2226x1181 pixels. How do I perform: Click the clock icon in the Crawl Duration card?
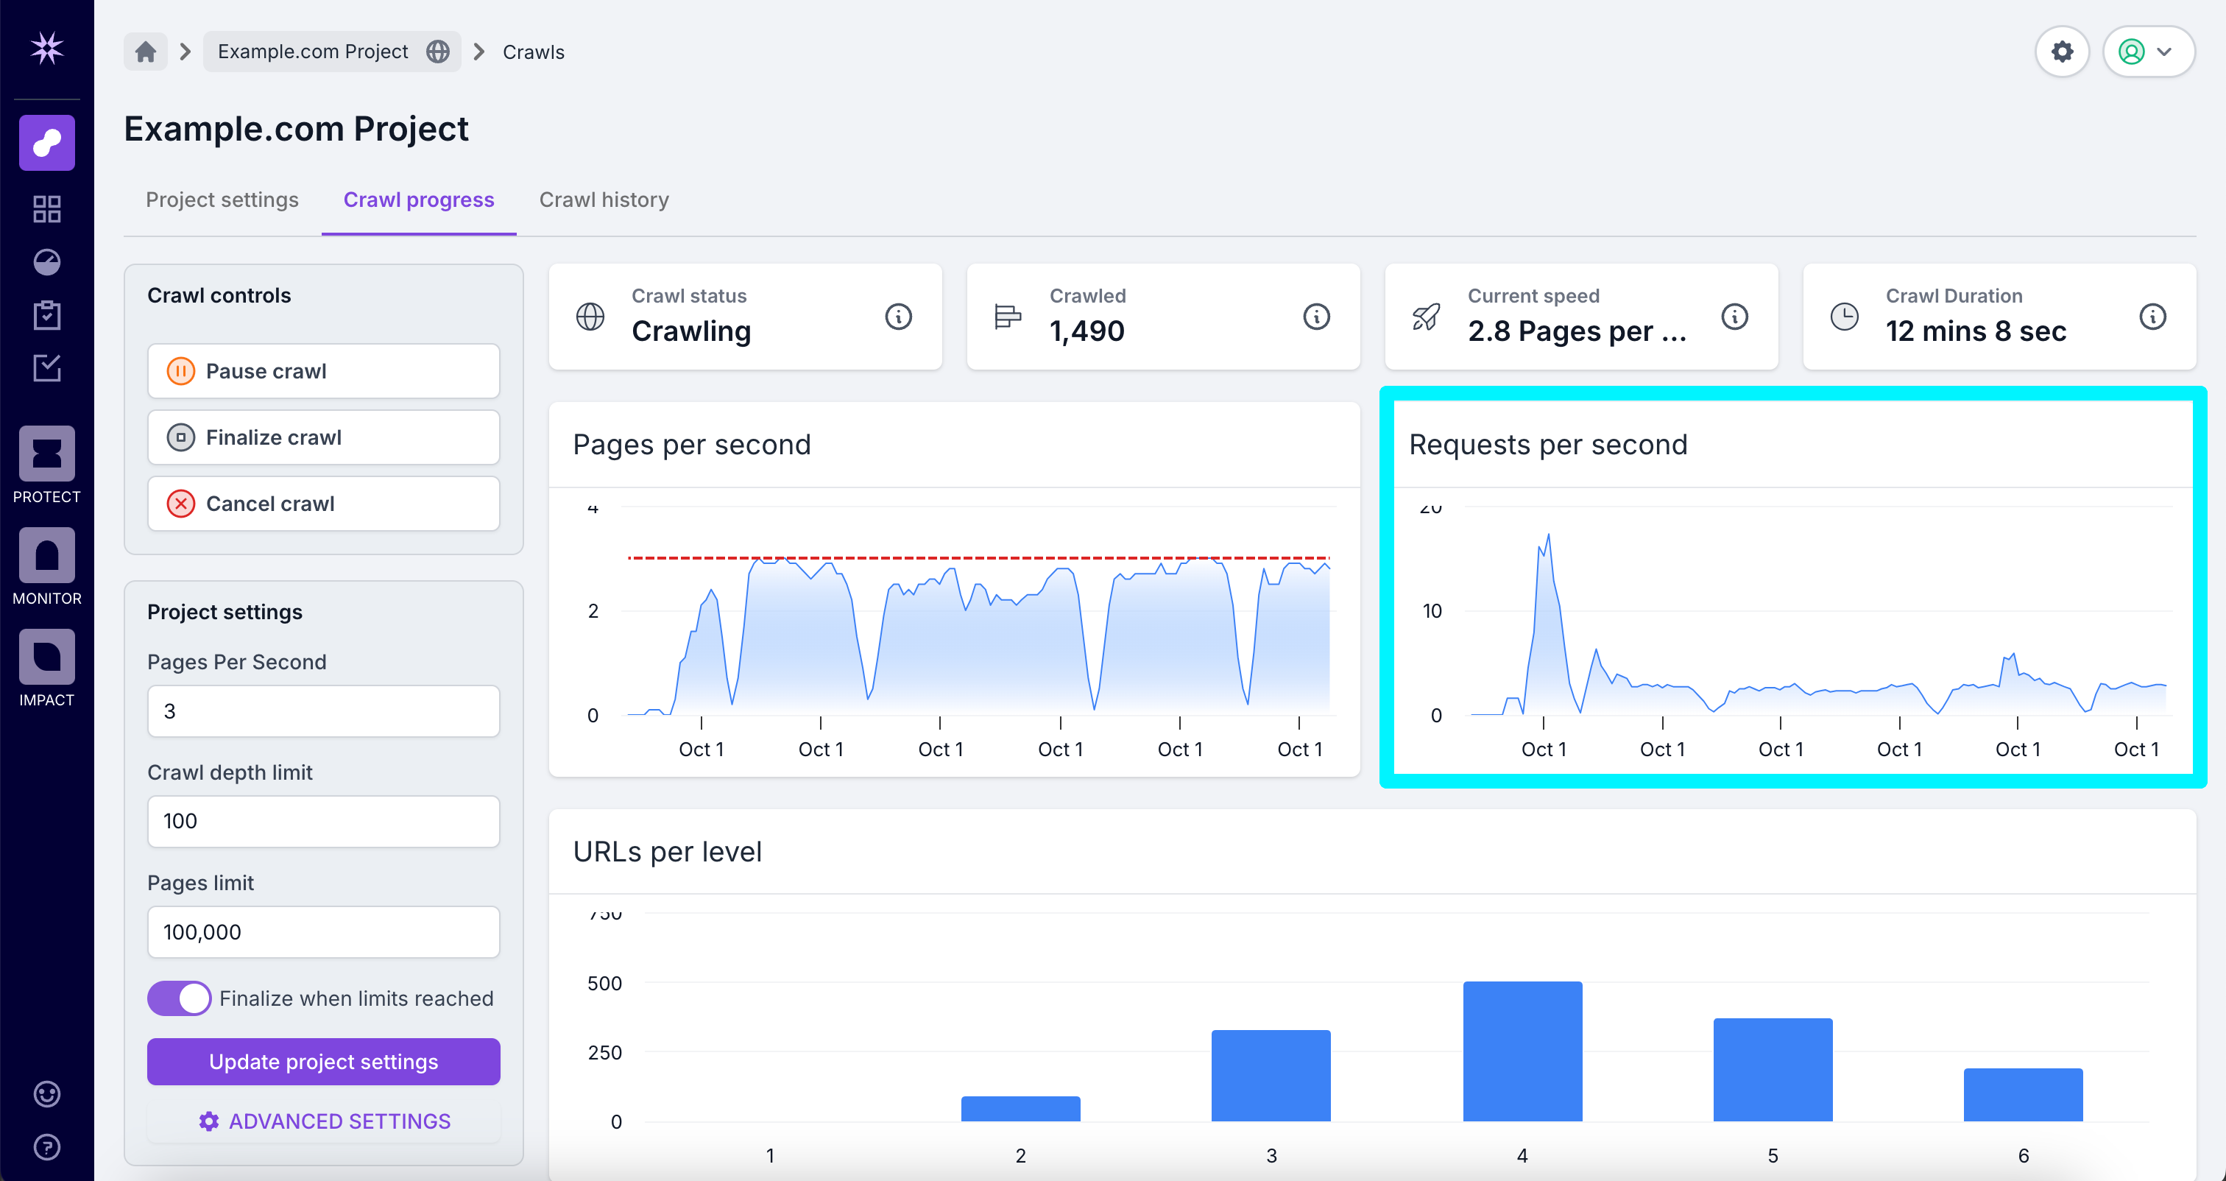pyautogui.click(x=1845, y=317)
